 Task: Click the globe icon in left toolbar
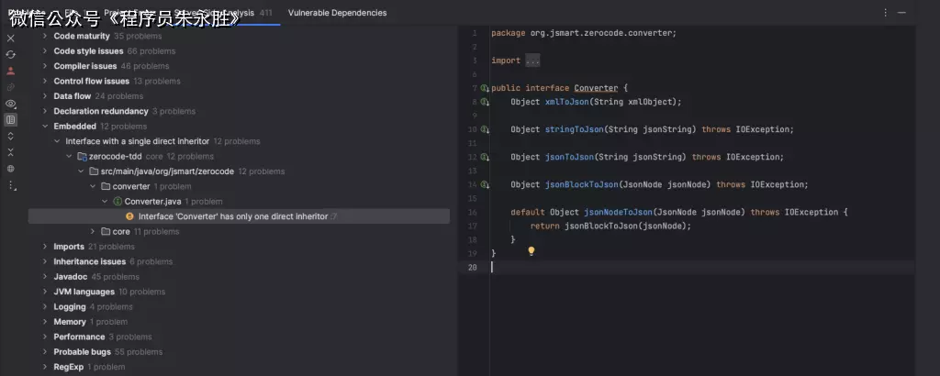pyautogui.click(x=11, y=169)
